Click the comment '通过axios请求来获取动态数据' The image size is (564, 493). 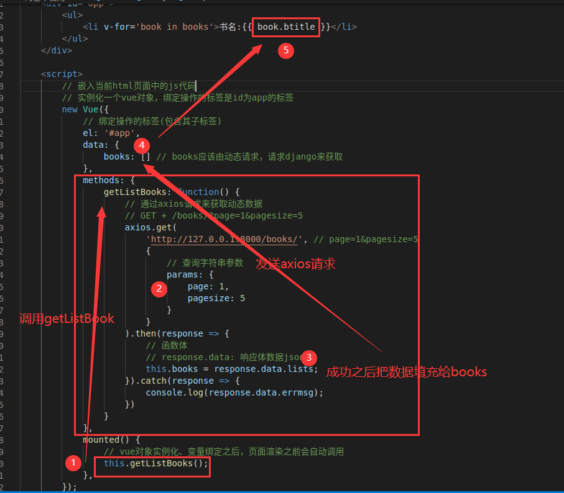point(193,204)
